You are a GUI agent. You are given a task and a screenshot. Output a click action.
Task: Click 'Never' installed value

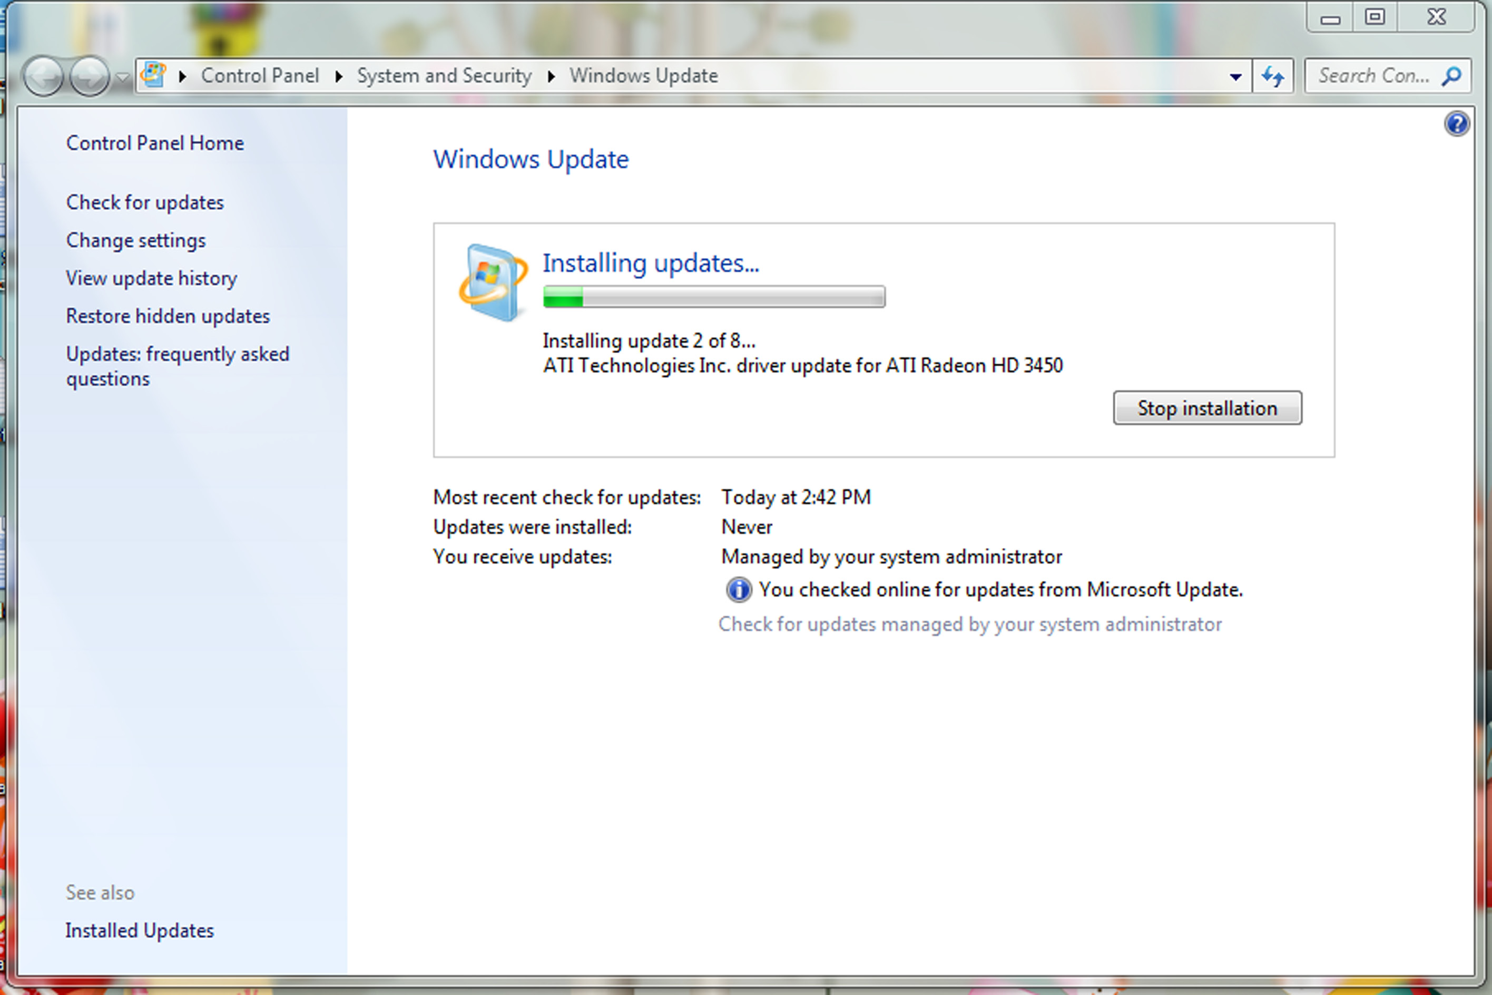pyautogui.click(x=747, y=526)
